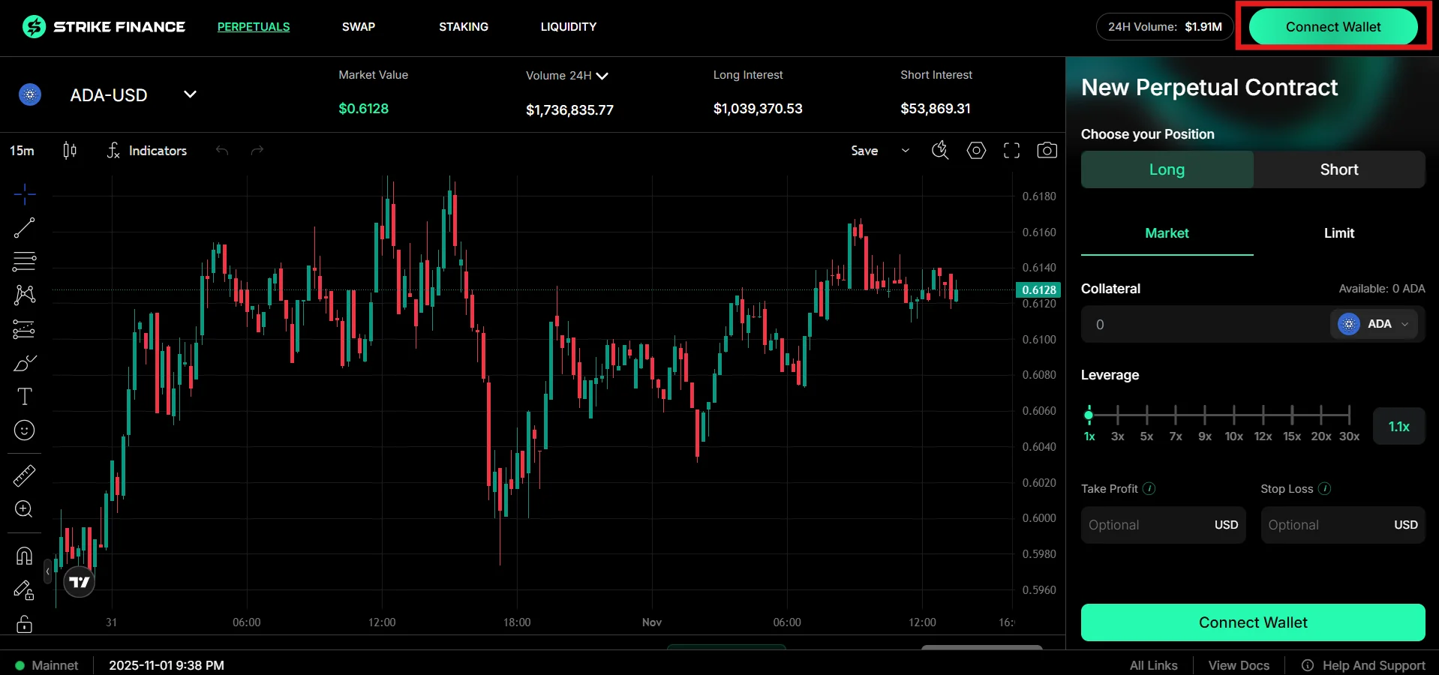Expand the Save layout dropdown arrow

tap(906, 151)
